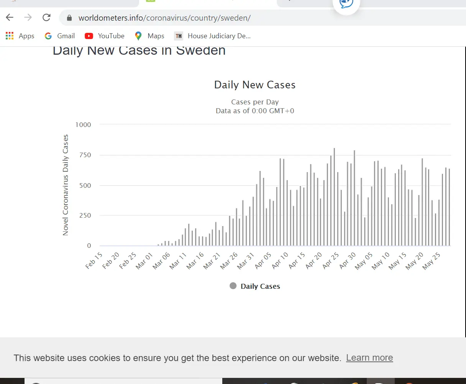Open the House Judiciary bookmark

(x=213, y=36)
